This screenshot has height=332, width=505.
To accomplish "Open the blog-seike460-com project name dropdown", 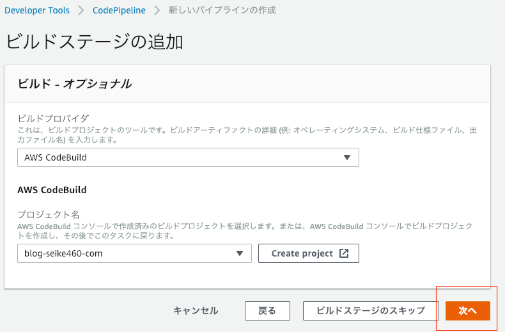I will pyautogui.click(x=134, y=253).
